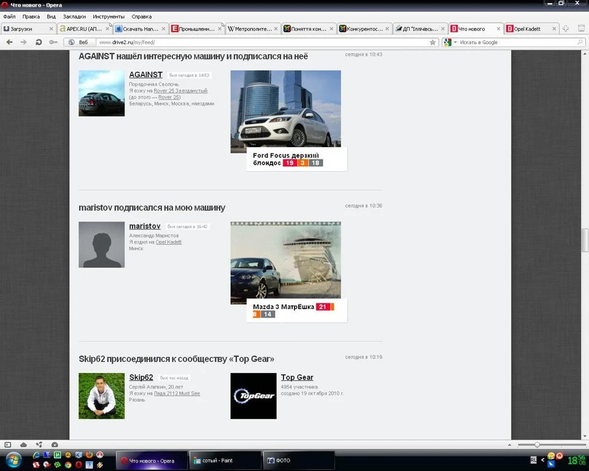
Task: Open the Инструменты menu
Action: point(109,17)
